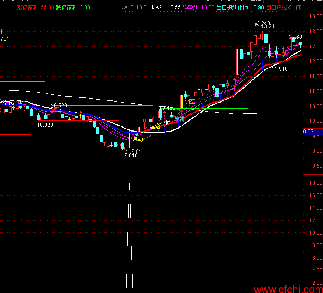Click the 当日短线止损: 10.90 label
This screenshot has width=323, height=293.
pos(240,8)
